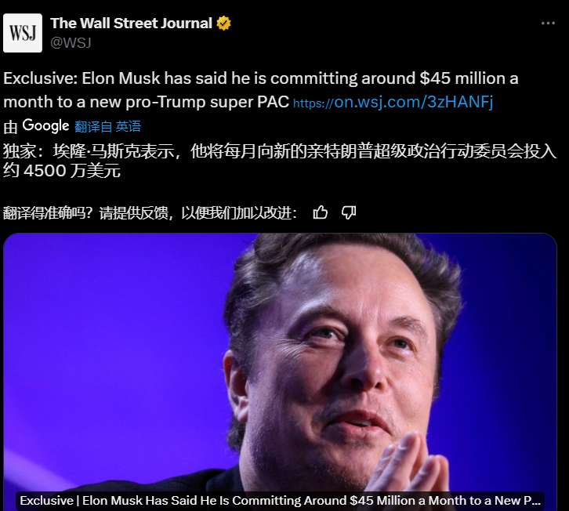The image size is (569, 511).
Task: Click '4500 万美元' in the translation
Action: 72,171
